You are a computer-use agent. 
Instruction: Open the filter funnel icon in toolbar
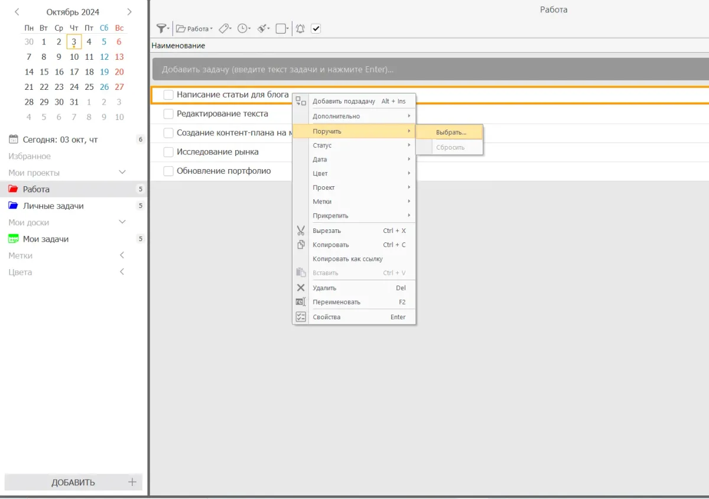point(161,28)
